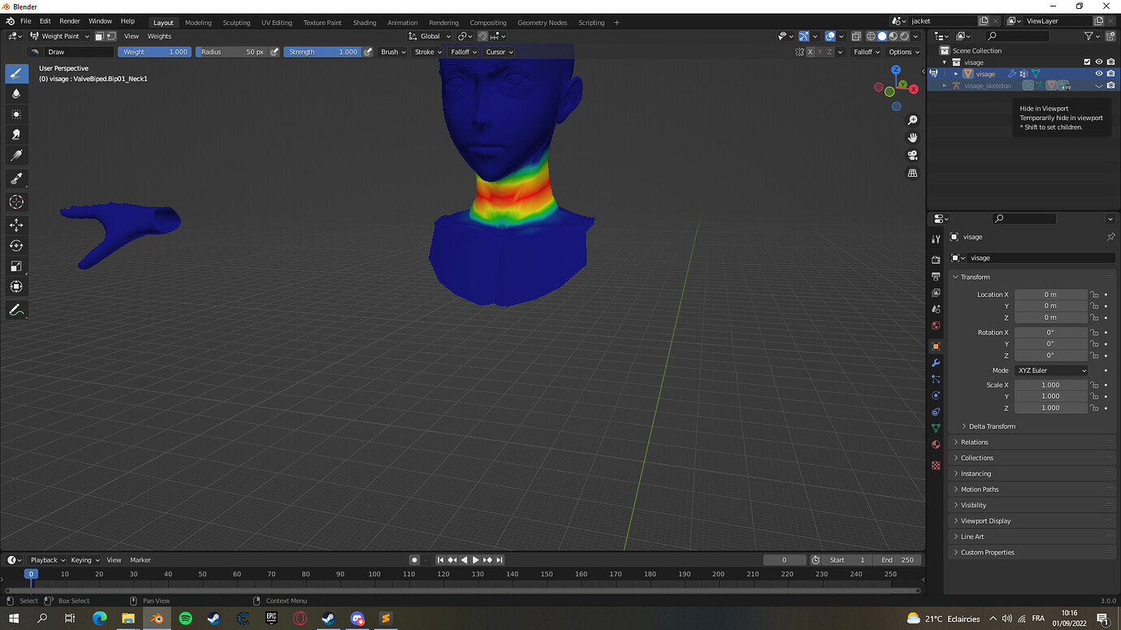Adjust the brush Strength slider
This screenshot has height=630, width=1121.
322,52
